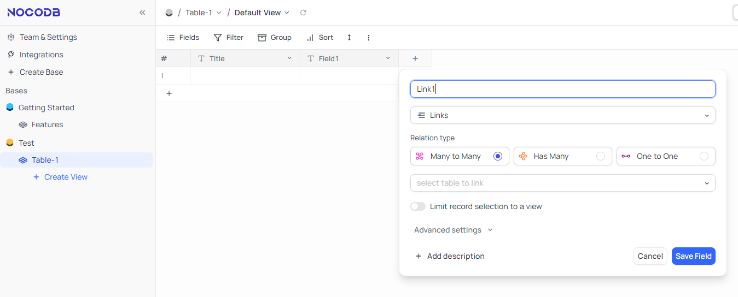Add a new row with plus icon
Image resolution: width=738 pixels, height=297 pixels.
[169, 93]
